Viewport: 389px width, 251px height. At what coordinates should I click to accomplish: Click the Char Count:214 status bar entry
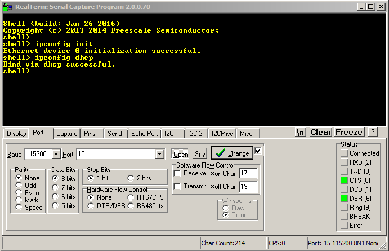coord(233,243)
